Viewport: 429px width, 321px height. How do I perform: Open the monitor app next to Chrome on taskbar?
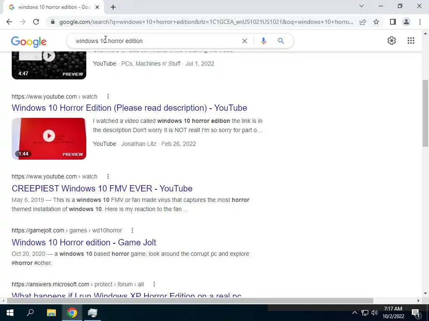click(93, 313)
